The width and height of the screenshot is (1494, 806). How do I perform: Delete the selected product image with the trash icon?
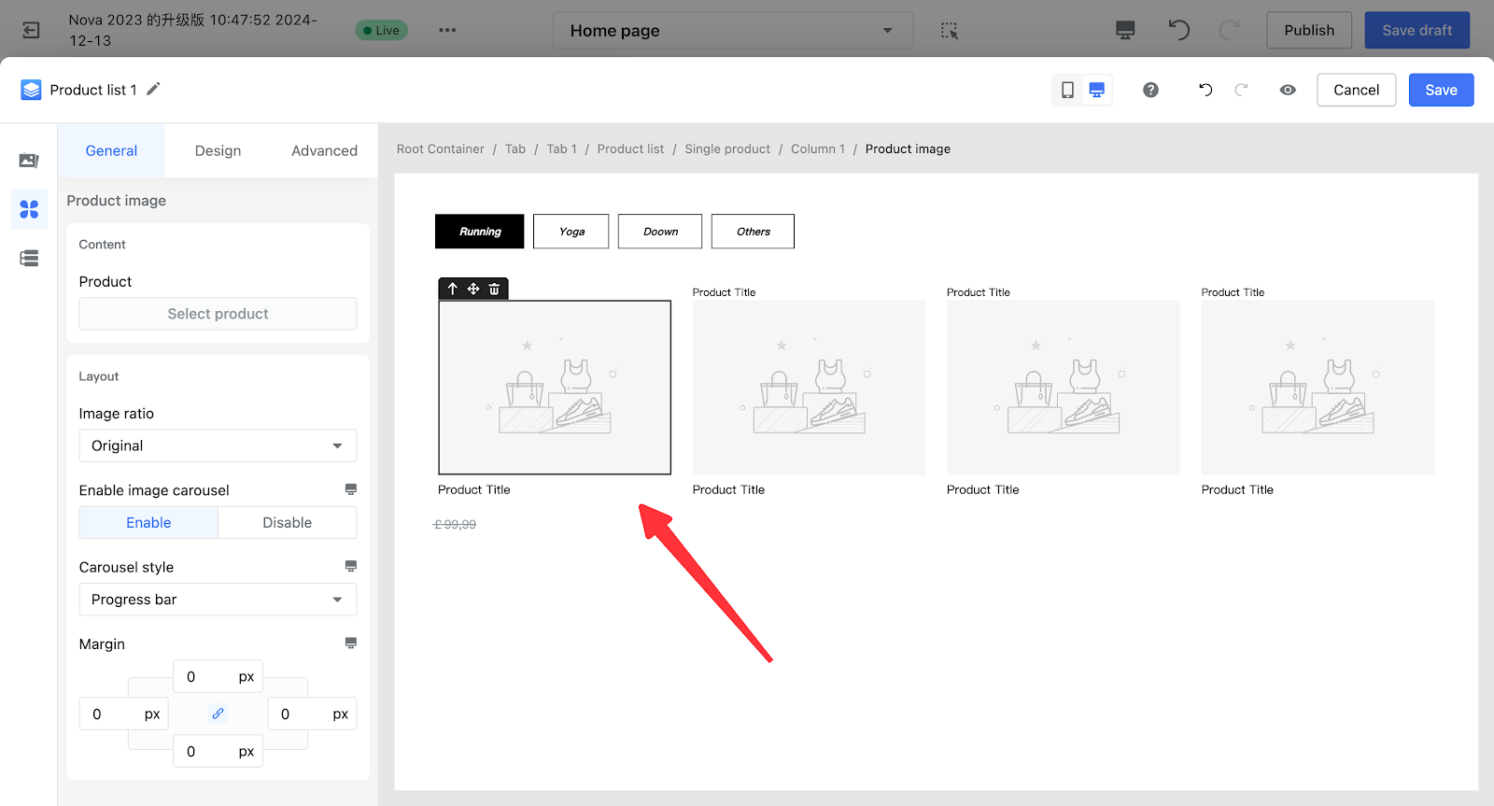[495, 289]
